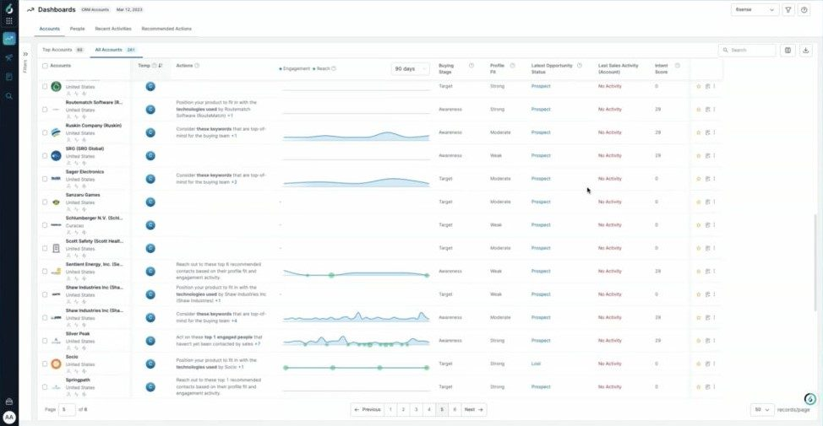
Task: Check the Sager Electronics row checkbox
Action: [45, 179]
